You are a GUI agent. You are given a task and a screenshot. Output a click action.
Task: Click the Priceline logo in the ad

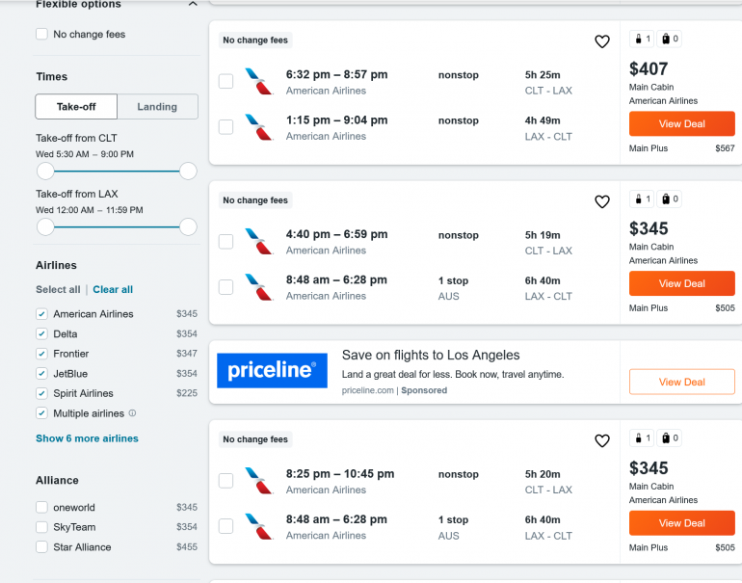(272, 371)
